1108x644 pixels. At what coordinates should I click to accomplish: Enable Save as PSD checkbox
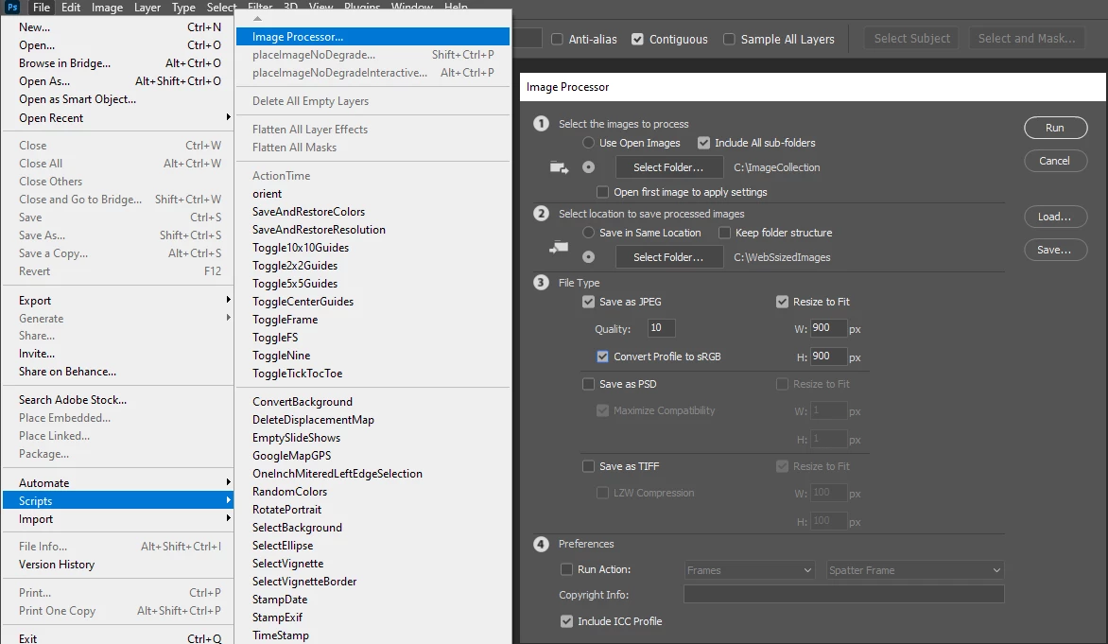click(x=589, y=384)
